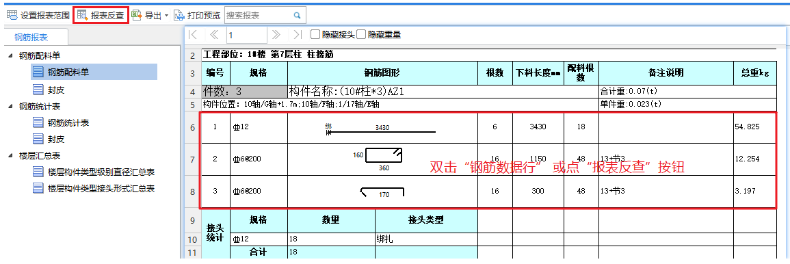The width and height of the screenshot is (790, 264).
Task: Toggle the 隐藏重量 checkbox
Action: 360,35
